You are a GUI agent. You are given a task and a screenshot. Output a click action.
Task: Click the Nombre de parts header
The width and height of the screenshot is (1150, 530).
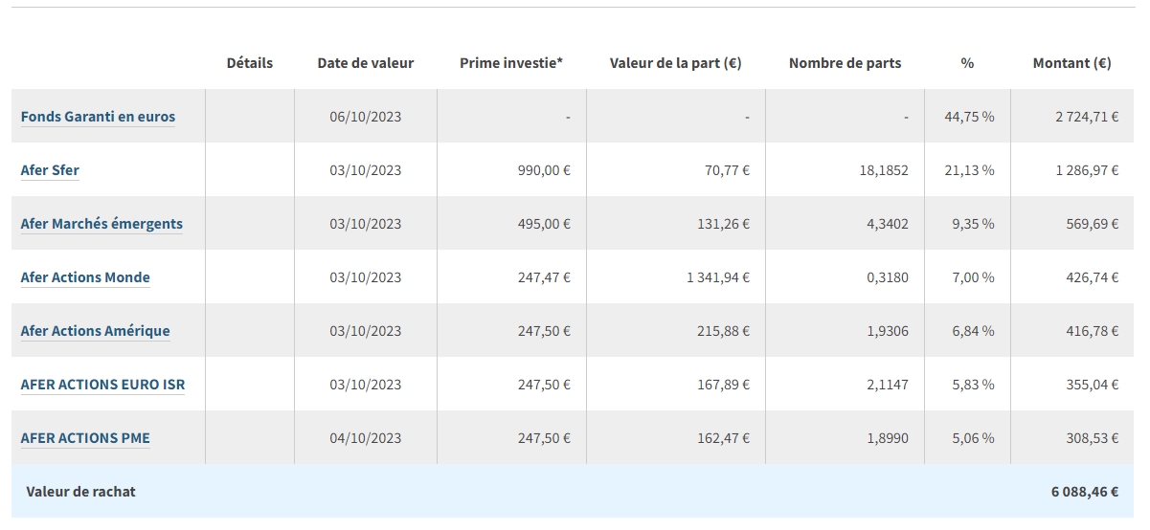(845, 63)
